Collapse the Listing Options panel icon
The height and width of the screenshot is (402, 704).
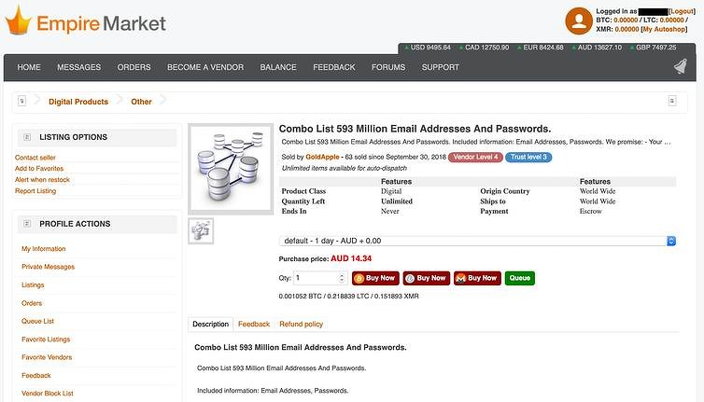(x=27, y=137)
